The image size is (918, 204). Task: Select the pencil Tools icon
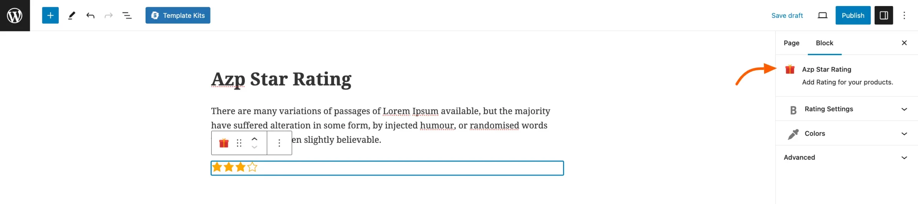pos(72,15)
